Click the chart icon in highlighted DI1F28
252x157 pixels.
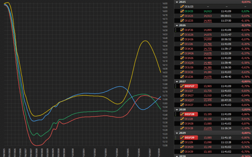pyautogui.click(x=182, y=114)
